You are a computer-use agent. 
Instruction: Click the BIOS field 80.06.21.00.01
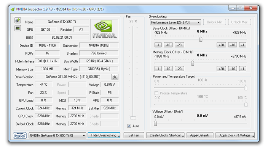(62, 37)
